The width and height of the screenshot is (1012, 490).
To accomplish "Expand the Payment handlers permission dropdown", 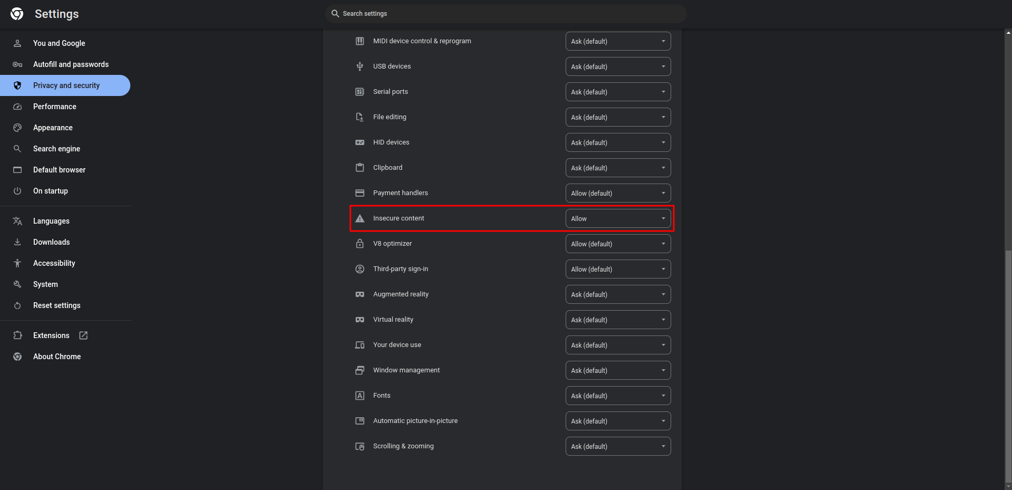I will pos(618,193).
